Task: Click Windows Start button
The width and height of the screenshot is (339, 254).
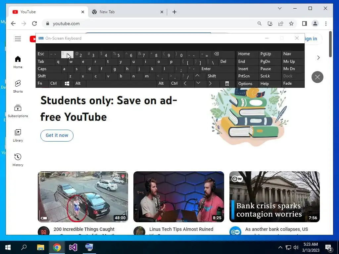Action: pyautogui.click(x=8, y=247)
